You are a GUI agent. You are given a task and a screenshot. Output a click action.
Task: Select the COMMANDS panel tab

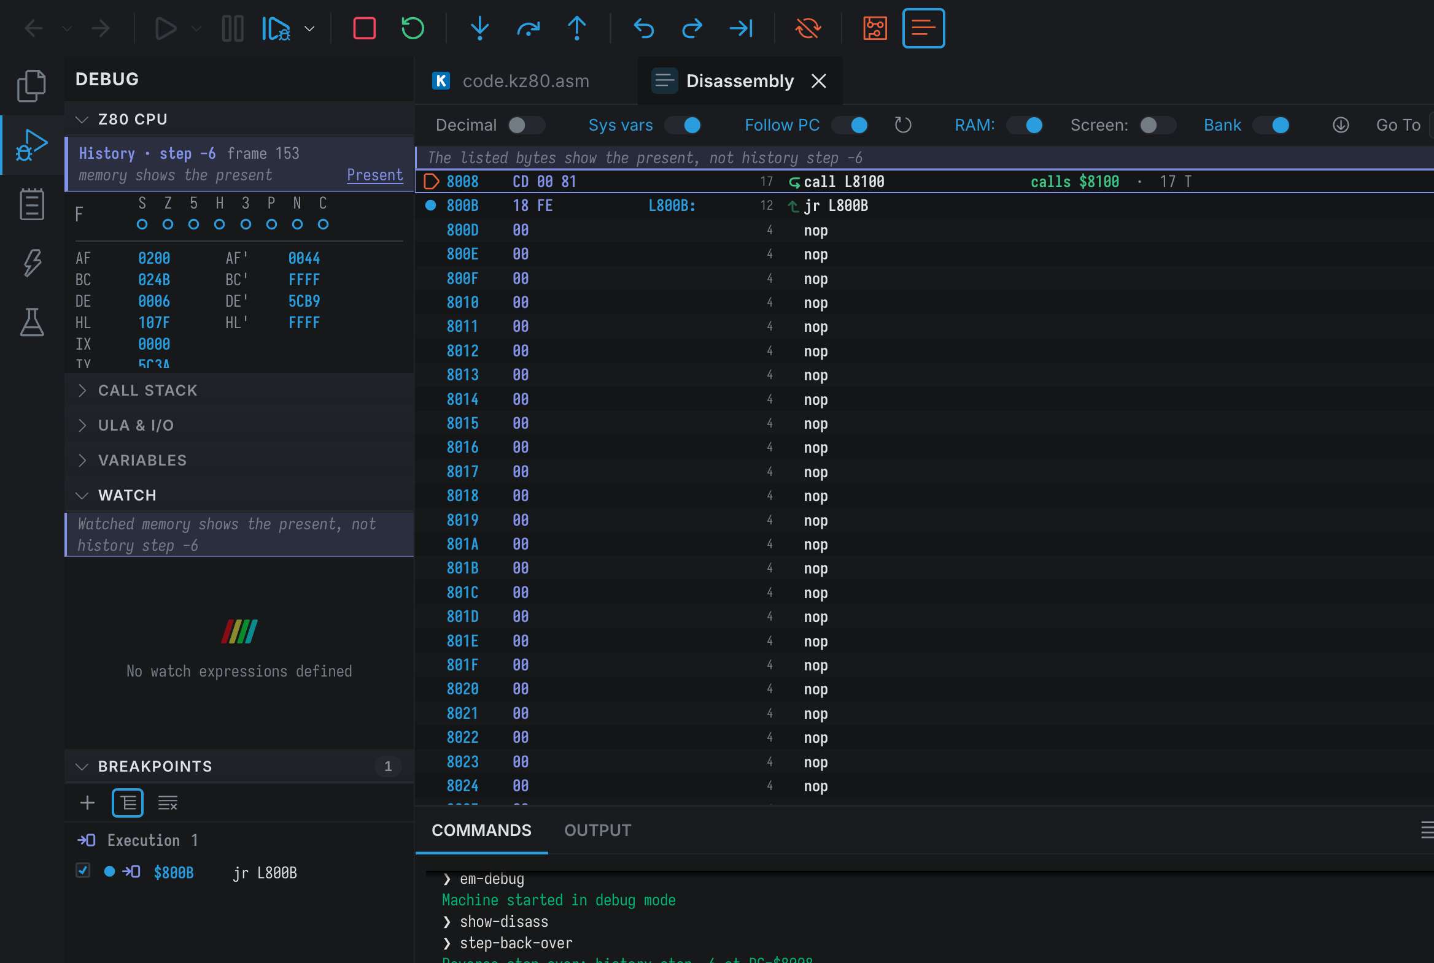coord(481,831)
